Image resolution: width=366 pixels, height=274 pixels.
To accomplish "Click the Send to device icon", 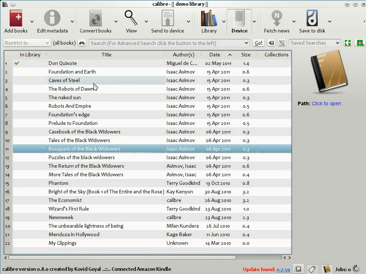I will pyautogui.click(x=167, y=19).
